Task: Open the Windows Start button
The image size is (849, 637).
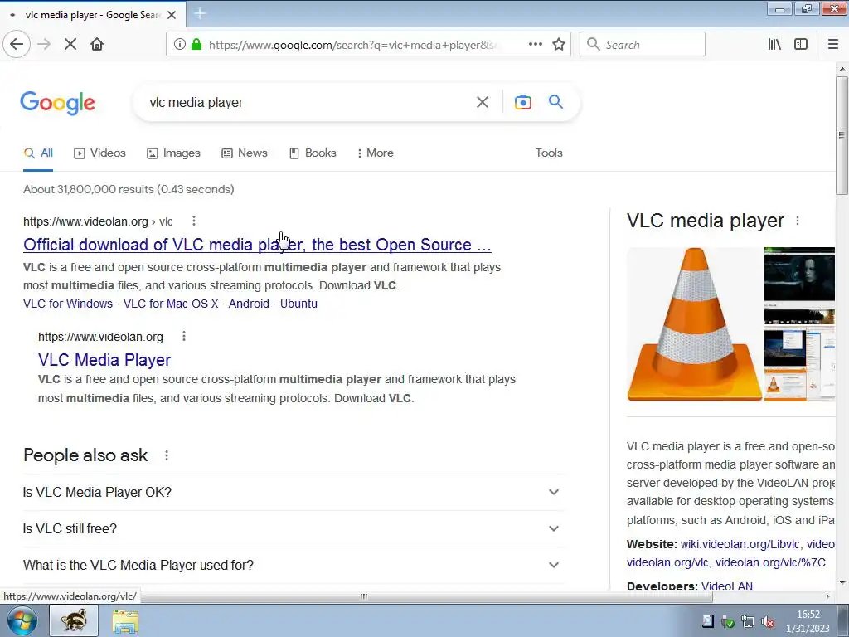Action: tap(22, 620)
